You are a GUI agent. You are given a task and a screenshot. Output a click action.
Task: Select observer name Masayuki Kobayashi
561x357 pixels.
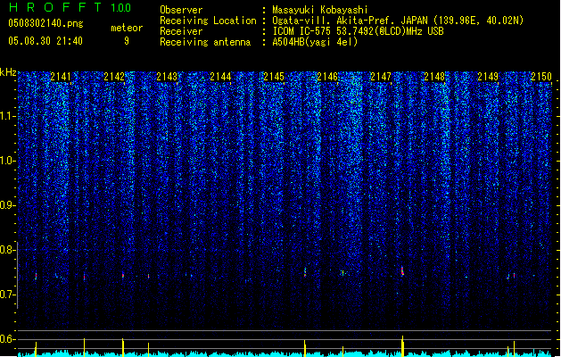click(319, 10)
